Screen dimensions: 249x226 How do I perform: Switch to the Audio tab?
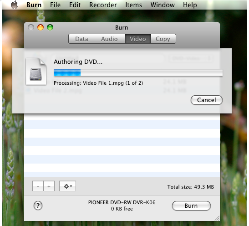coord(109,39)
